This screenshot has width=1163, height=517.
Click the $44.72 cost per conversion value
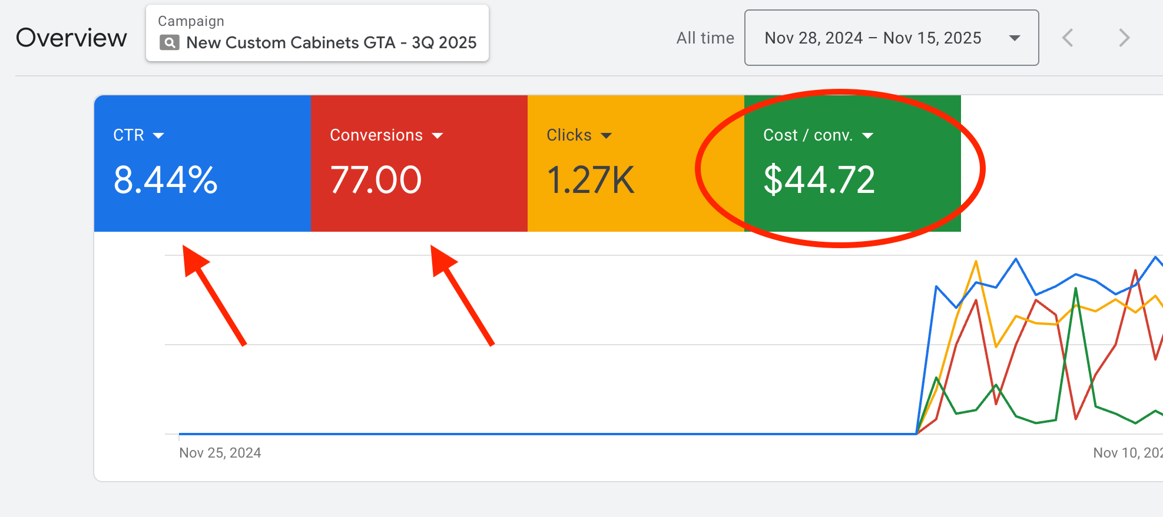[819, 180]
